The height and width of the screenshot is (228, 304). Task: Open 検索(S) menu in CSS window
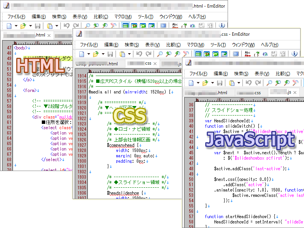131,45
